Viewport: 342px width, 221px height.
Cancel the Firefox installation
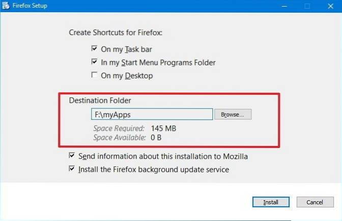click(315, 202)
